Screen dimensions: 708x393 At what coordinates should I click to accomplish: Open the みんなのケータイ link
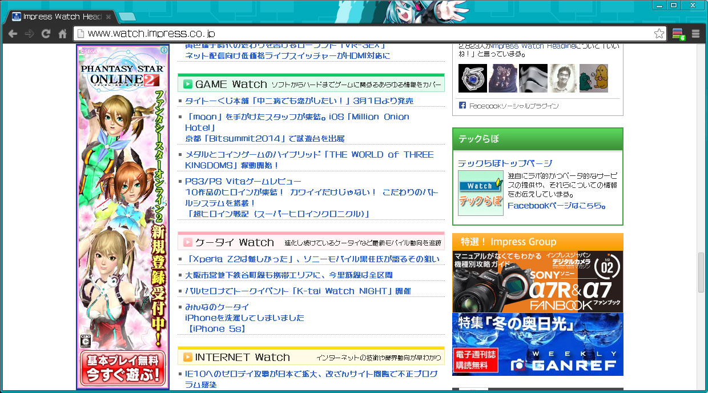click(x=217, y=307)
